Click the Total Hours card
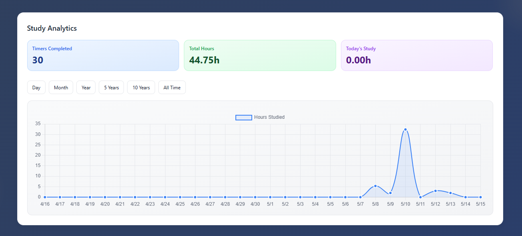The width and height of the screenshot is (522, 236). coord(260,55)
